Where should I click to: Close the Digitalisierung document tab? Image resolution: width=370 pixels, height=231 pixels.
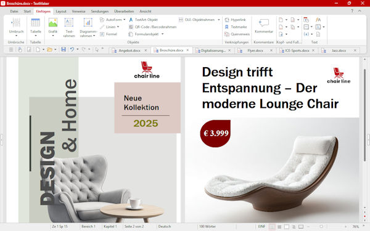pyautogui.click(x=229, y=51)
